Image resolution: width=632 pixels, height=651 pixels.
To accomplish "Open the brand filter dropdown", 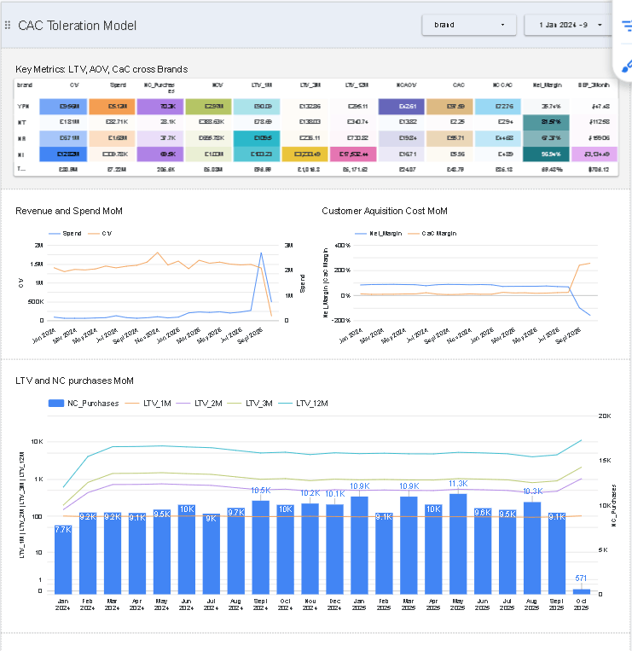I will point(469,25).
